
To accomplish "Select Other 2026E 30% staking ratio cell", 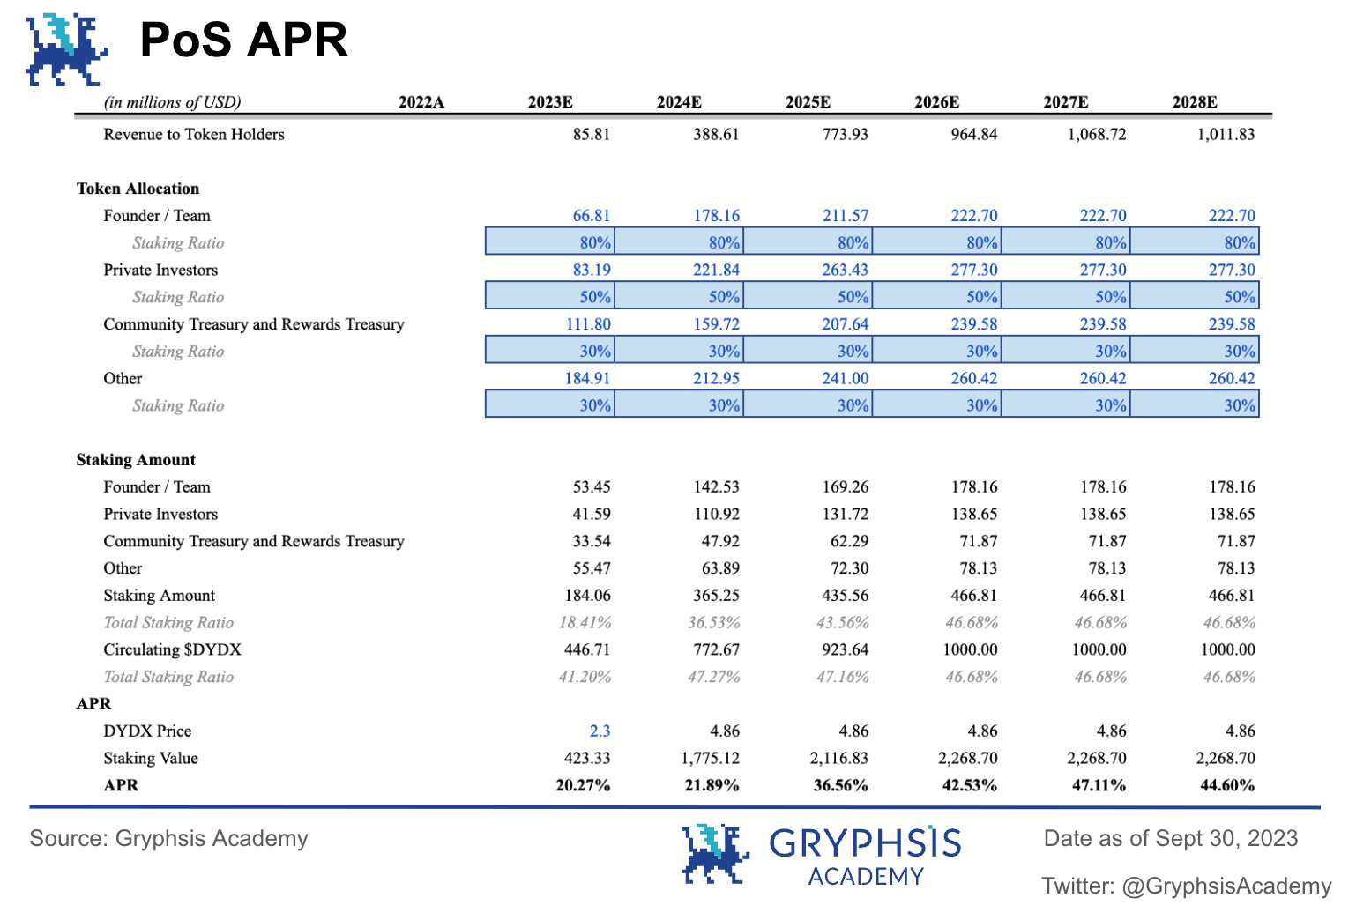I will click(936, 404).
